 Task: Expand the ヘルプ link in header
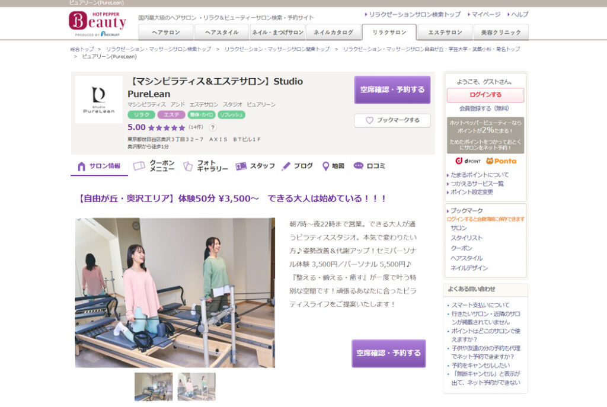point(519,14)
